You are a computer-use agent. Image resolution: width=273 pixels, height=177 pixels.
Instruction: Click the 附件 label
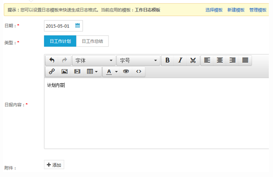[x=10, y=168]
